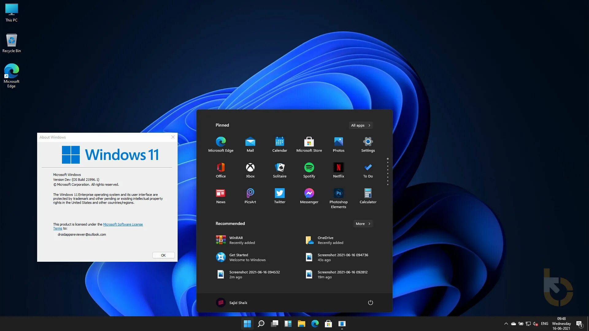The image size is (589, 331).
Task: Click OK button in About Windows
Action: coord(164,255)
